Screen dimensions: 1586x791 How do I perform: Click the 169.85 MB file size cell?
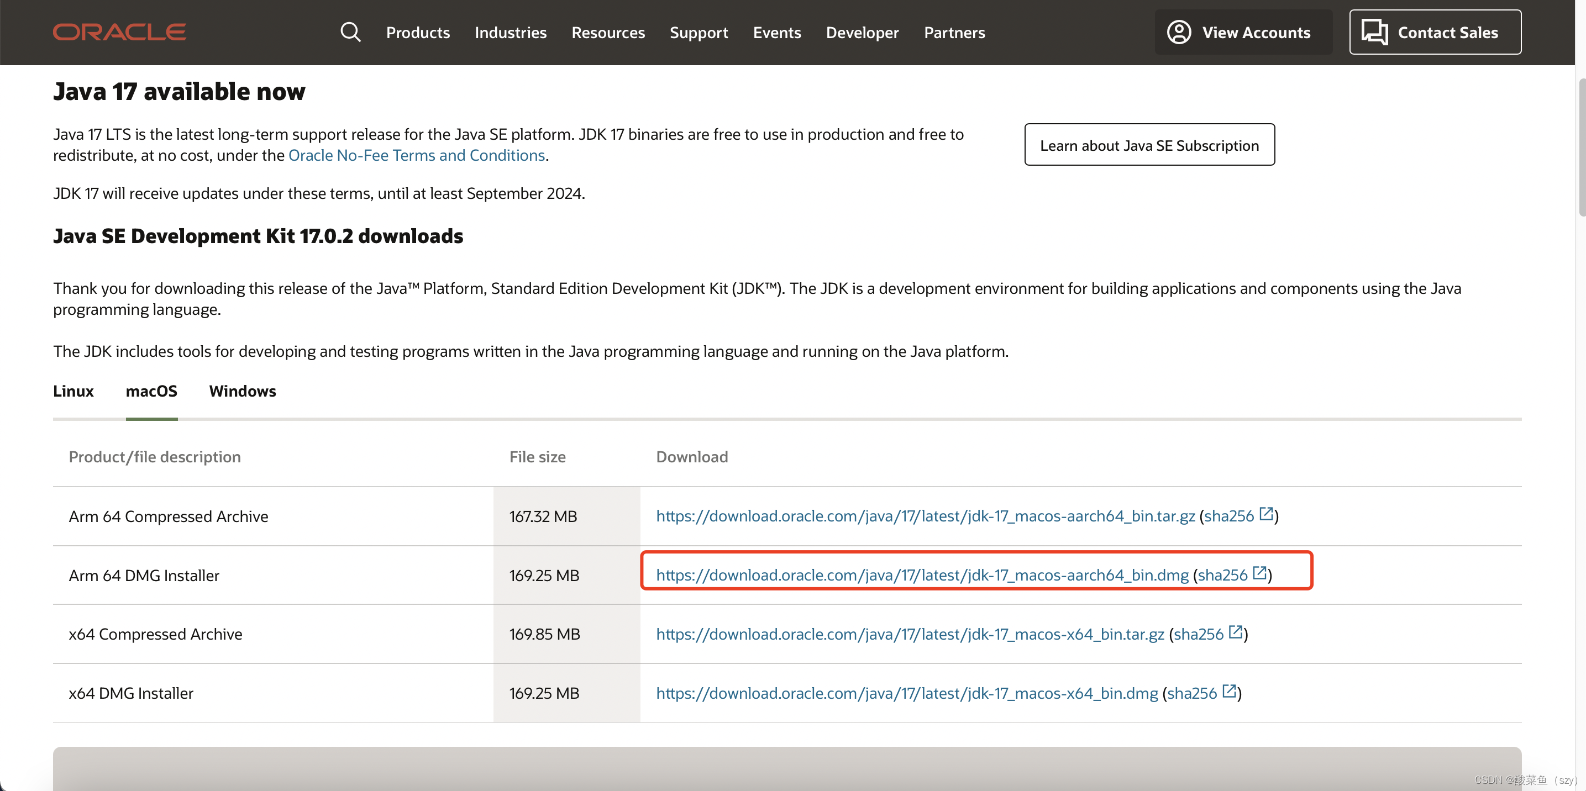(566, 634)
